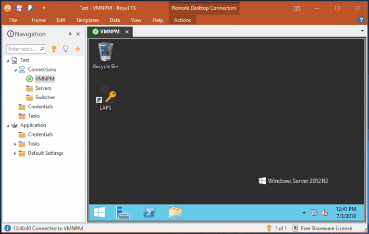Click the green connected icon beside VMNPM in tree
The width and height of the screenshot is (369, 234).
click(29, 79)
